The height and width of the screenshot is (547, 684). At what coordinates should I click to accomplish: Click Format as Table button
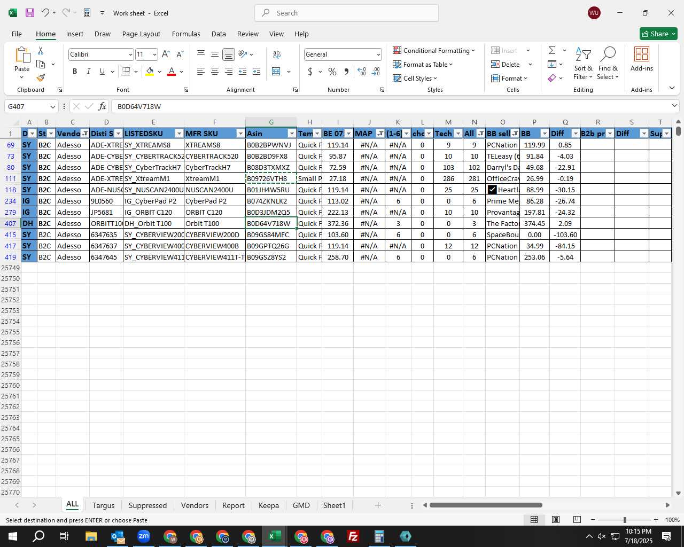(423, 64)
